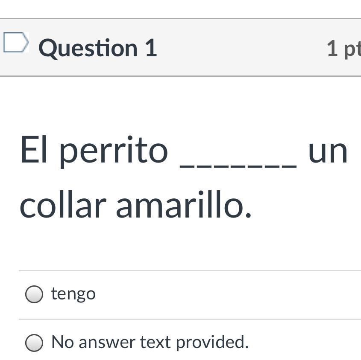The image size is (361, 360).
Task: Click the word "collar" in the question
Action: coord(63,205)
